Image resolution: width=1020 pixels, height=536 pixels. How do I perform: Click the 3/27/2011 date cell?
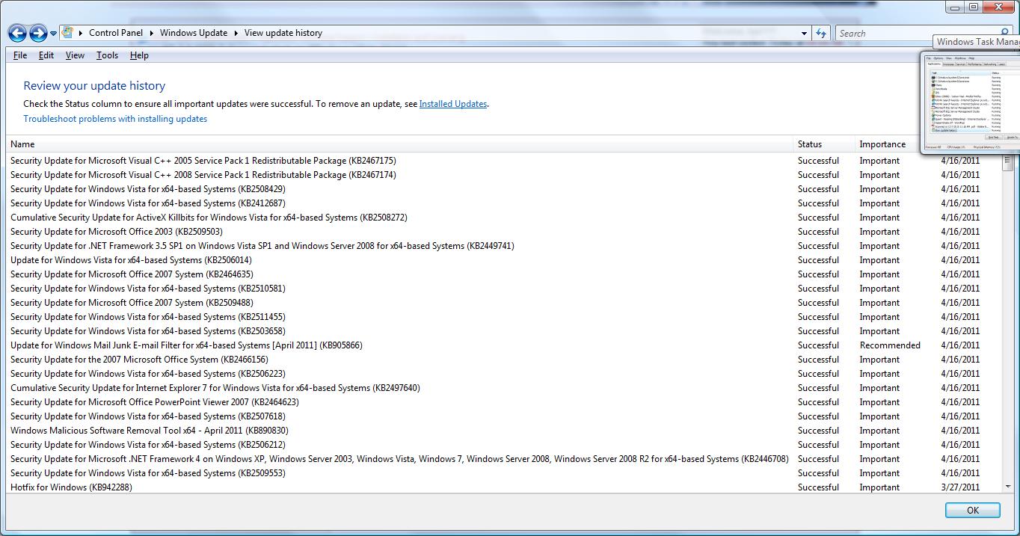click(x=960, y=487)
